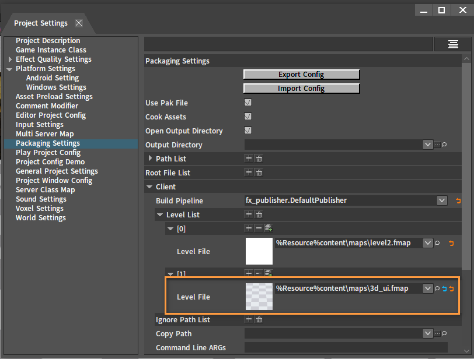Open Sound Settings page

pyautogui.click(x=41, y=199)
